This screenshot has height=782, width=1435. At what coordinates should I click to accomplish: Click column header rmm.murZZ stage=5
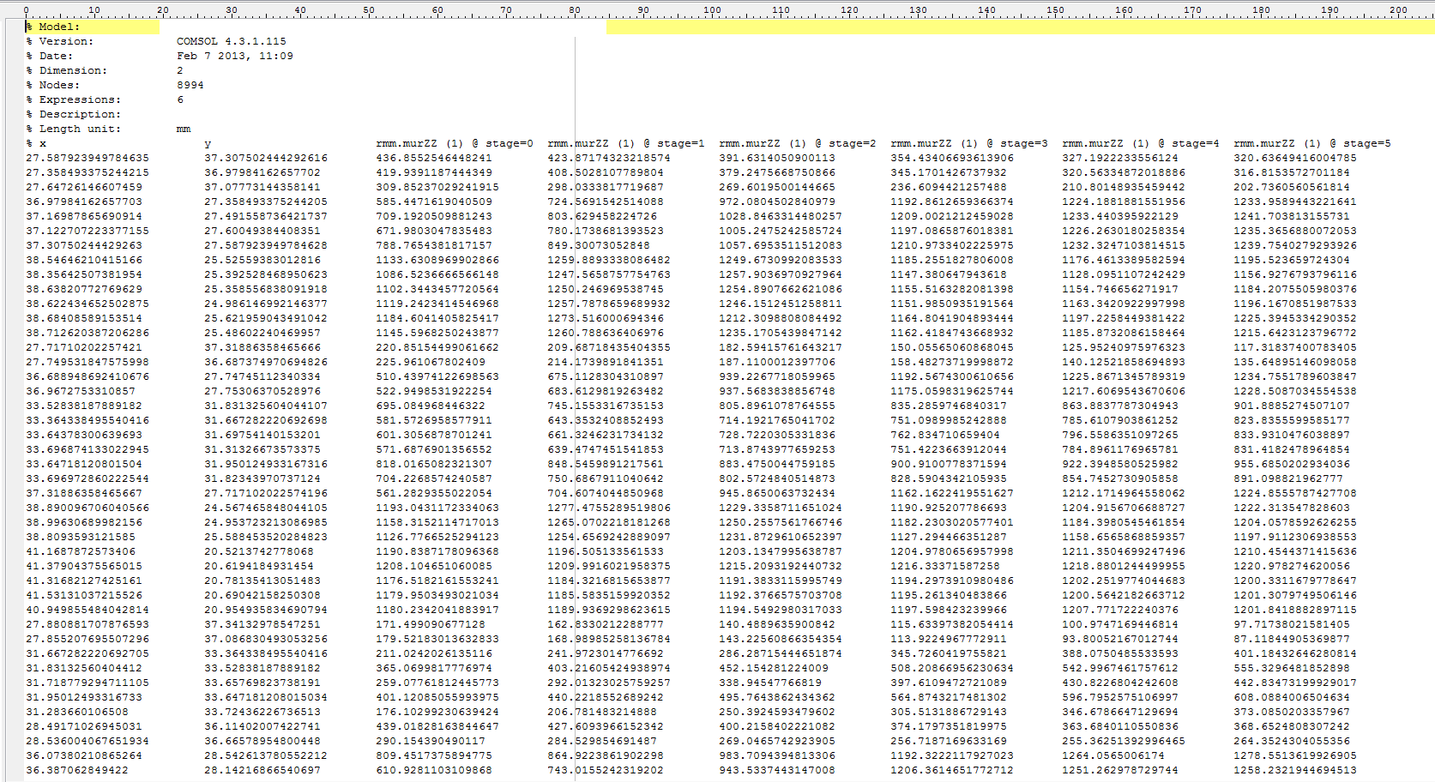[1311, 143]
